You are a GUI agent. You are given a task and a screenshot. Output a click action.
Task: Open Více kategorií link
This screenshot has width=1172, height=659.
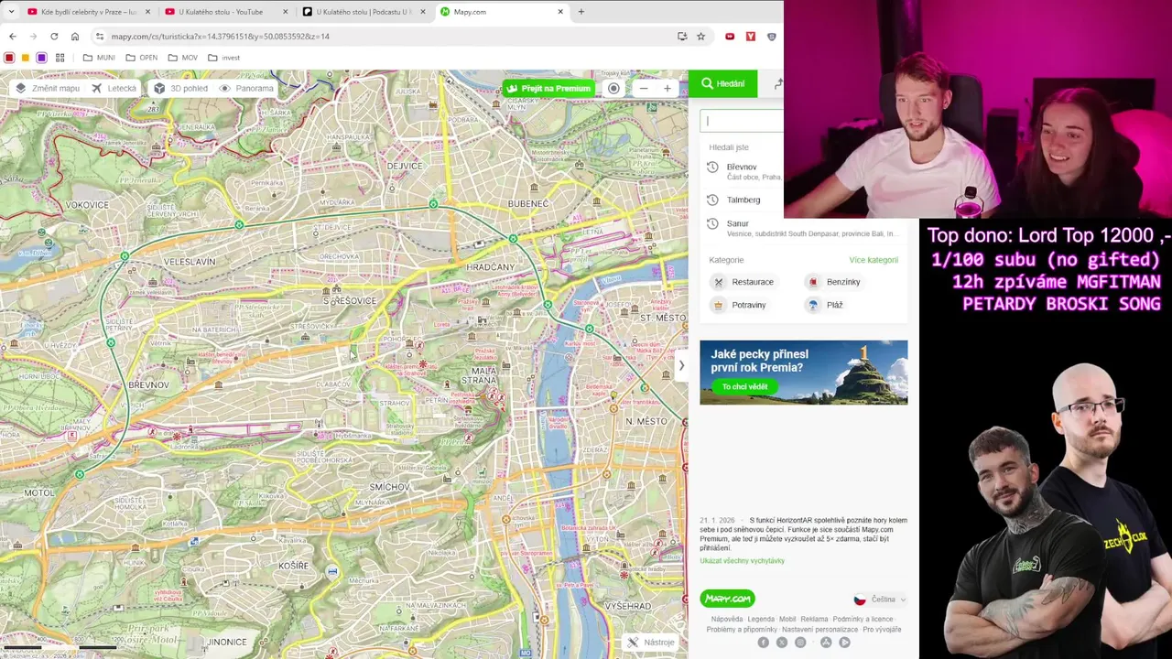(x=874, y=260)
